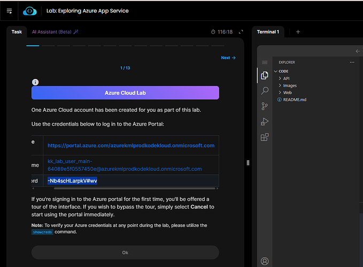Open the hamburger menu in top-left corner
Image resolution: width=363 pixels, height=267 pixels.
(x=9, y=11)
